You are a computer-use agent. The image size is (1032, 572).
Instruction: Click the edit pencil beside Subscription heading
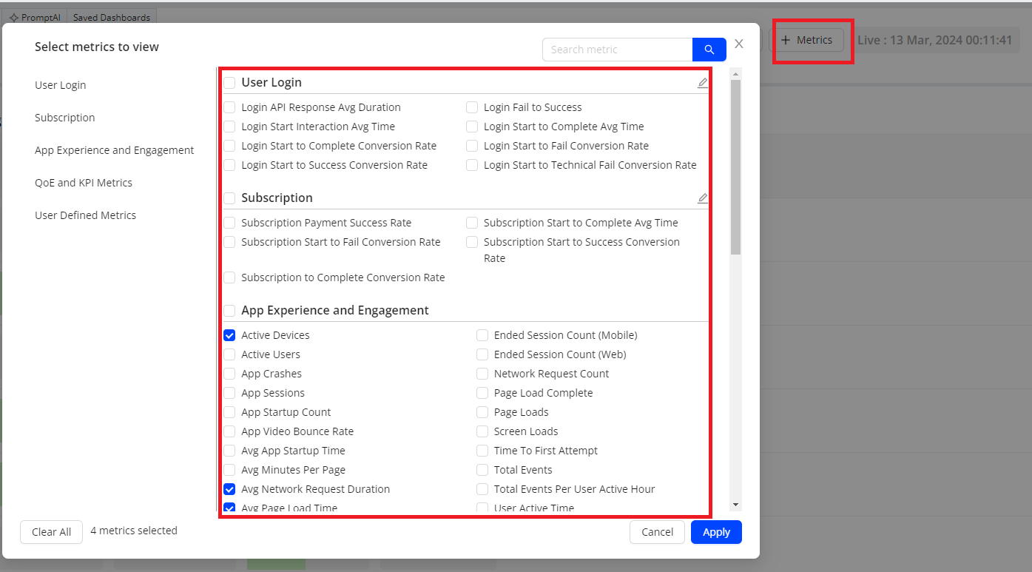[702, 198]
